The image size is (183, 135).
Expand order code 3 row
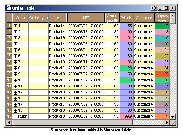pyautogui.click(x=15, y=38)
